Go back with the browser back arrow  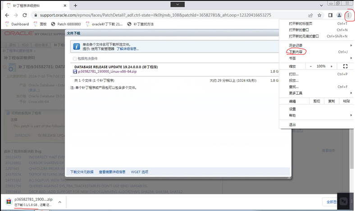[x=7, y=15]
